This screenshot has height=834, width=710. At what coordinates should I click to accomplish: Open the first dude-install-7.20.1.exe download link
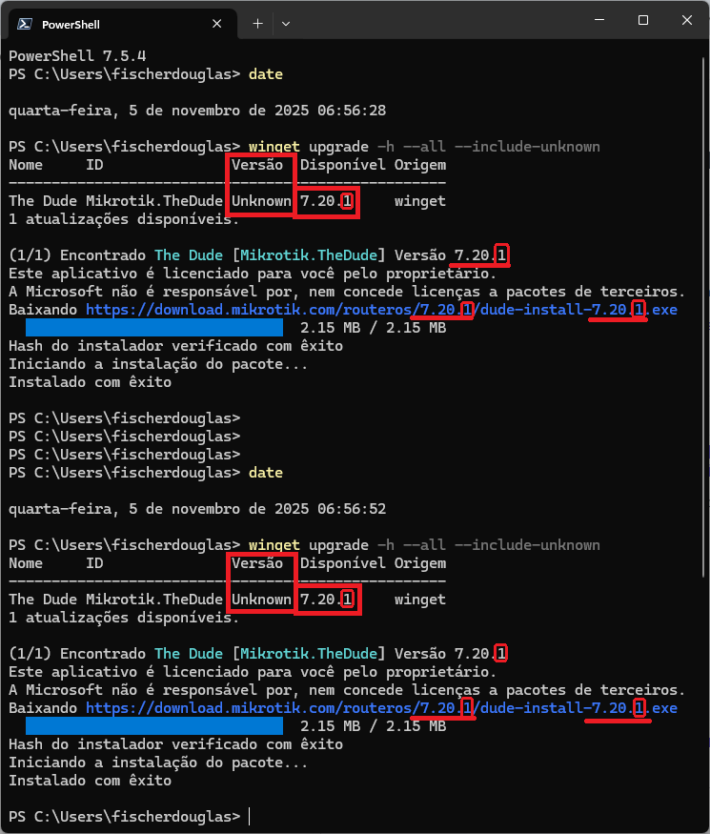click(381, 310)
